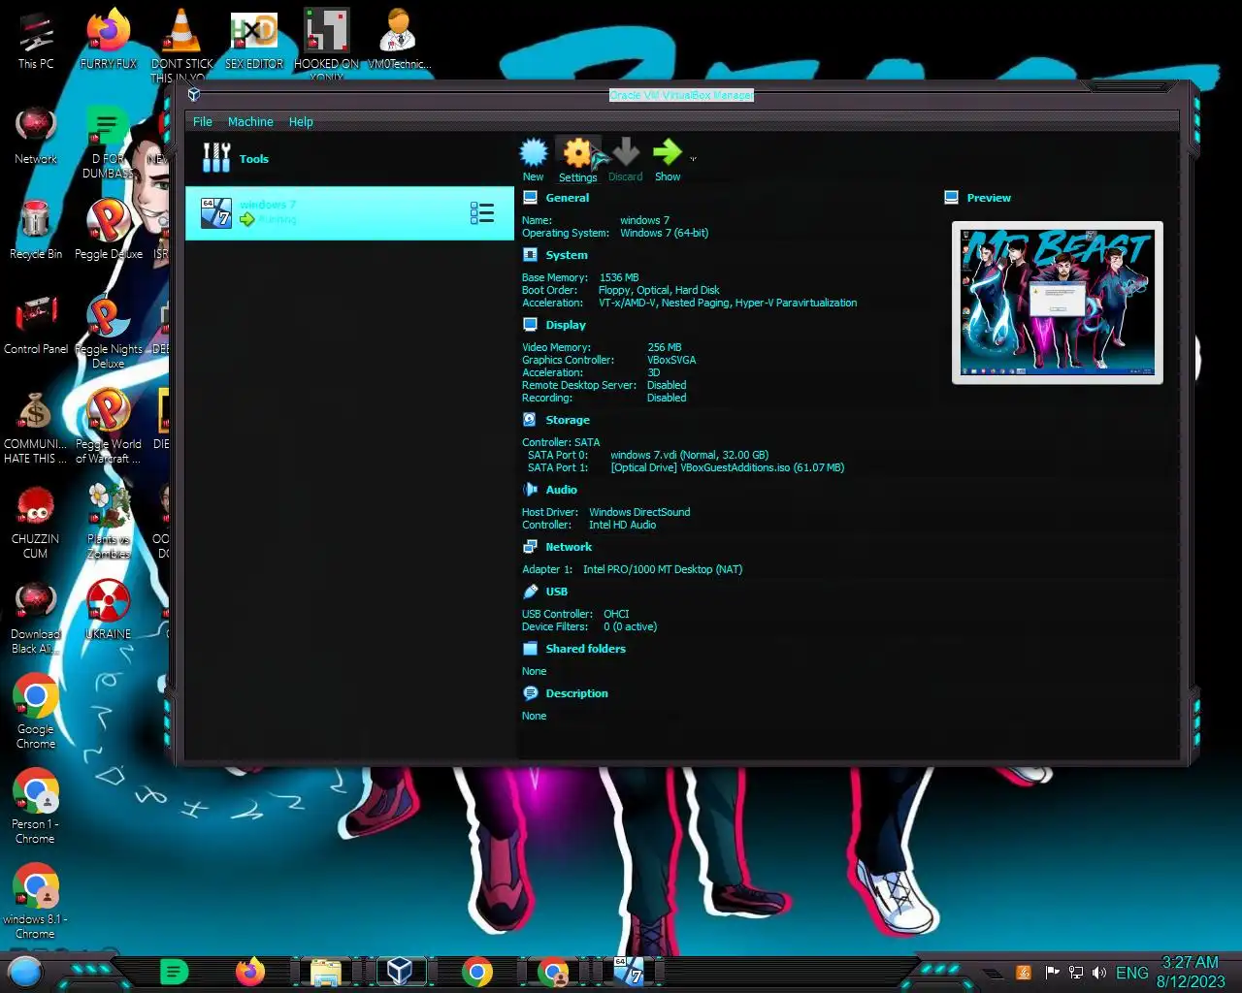Open the Machine menu
Image resolution: width=1242 pixels, height=993 pixels.
pyautogui.click(x=250, y=122)
